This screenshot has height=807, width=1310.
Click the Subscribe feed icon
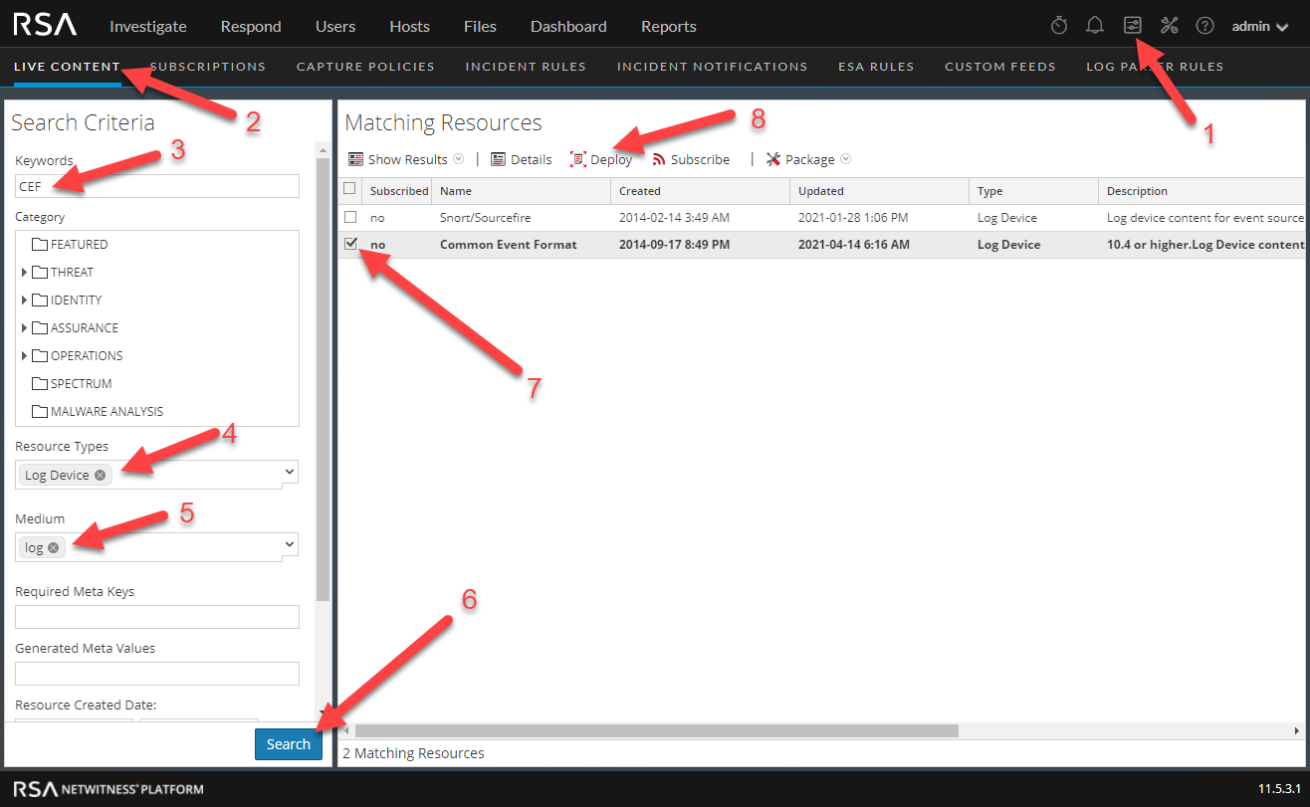(659, 159)
